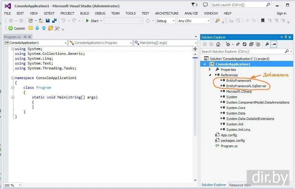Click Sync with Active Document icon

click(x=238, y=44)
